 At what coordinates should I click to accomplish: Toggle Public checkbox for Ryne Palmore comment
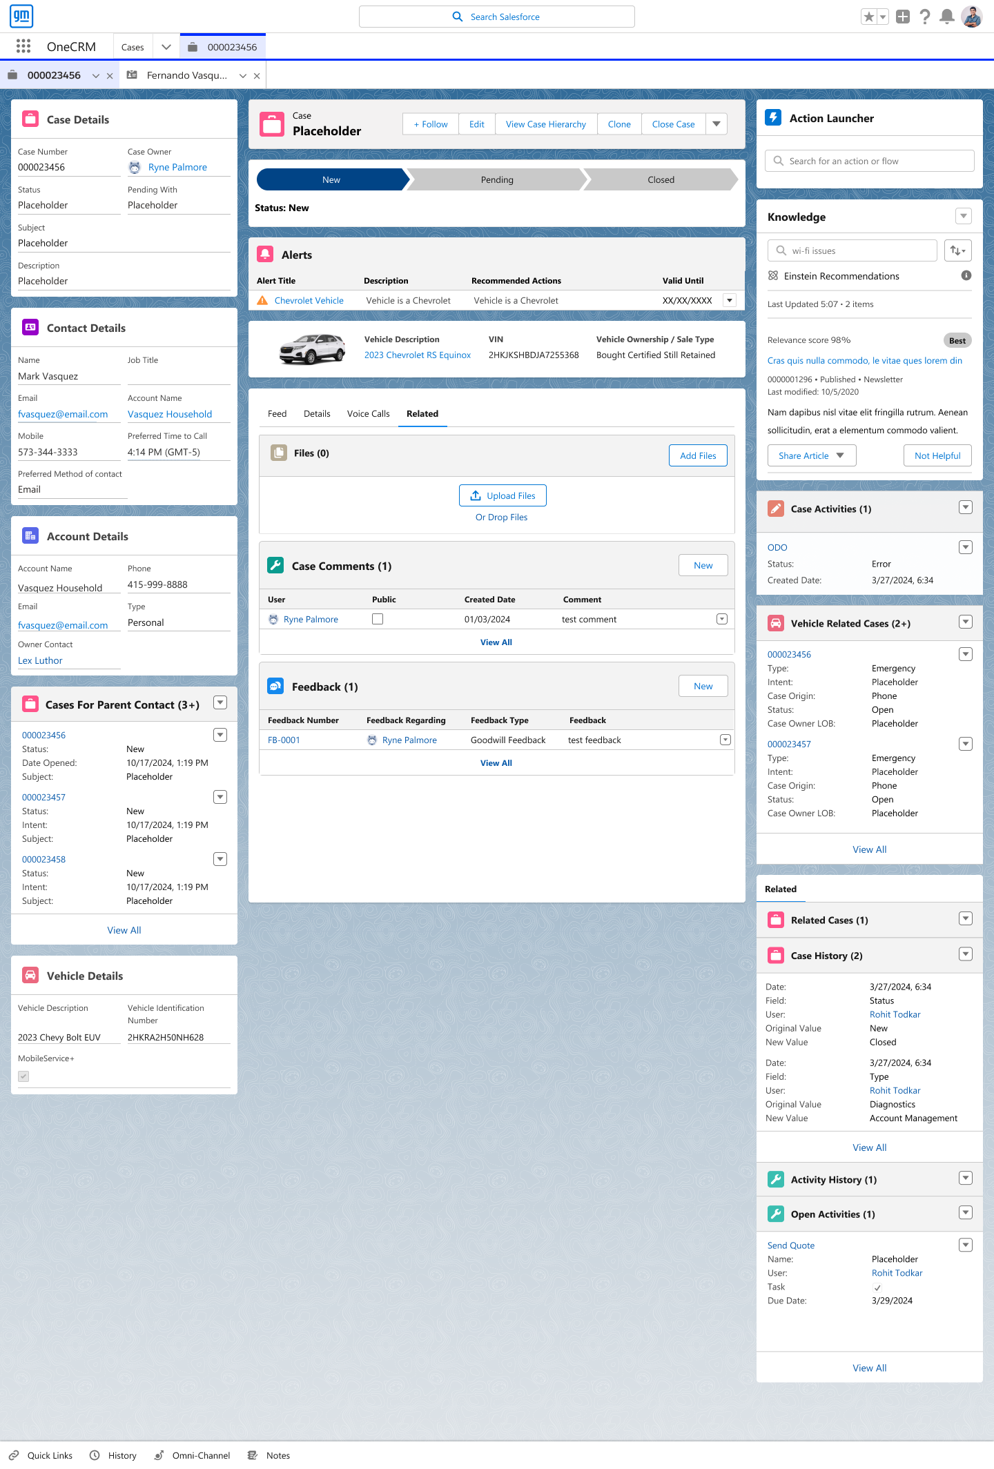378,619
